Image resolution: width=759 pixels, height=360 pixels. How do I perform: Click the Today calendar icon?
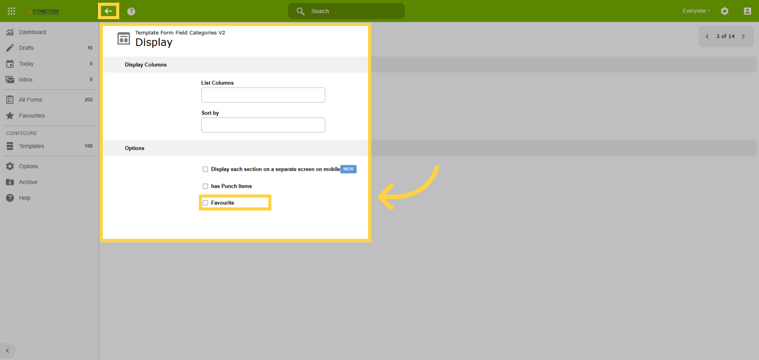[x=10, y=64]
